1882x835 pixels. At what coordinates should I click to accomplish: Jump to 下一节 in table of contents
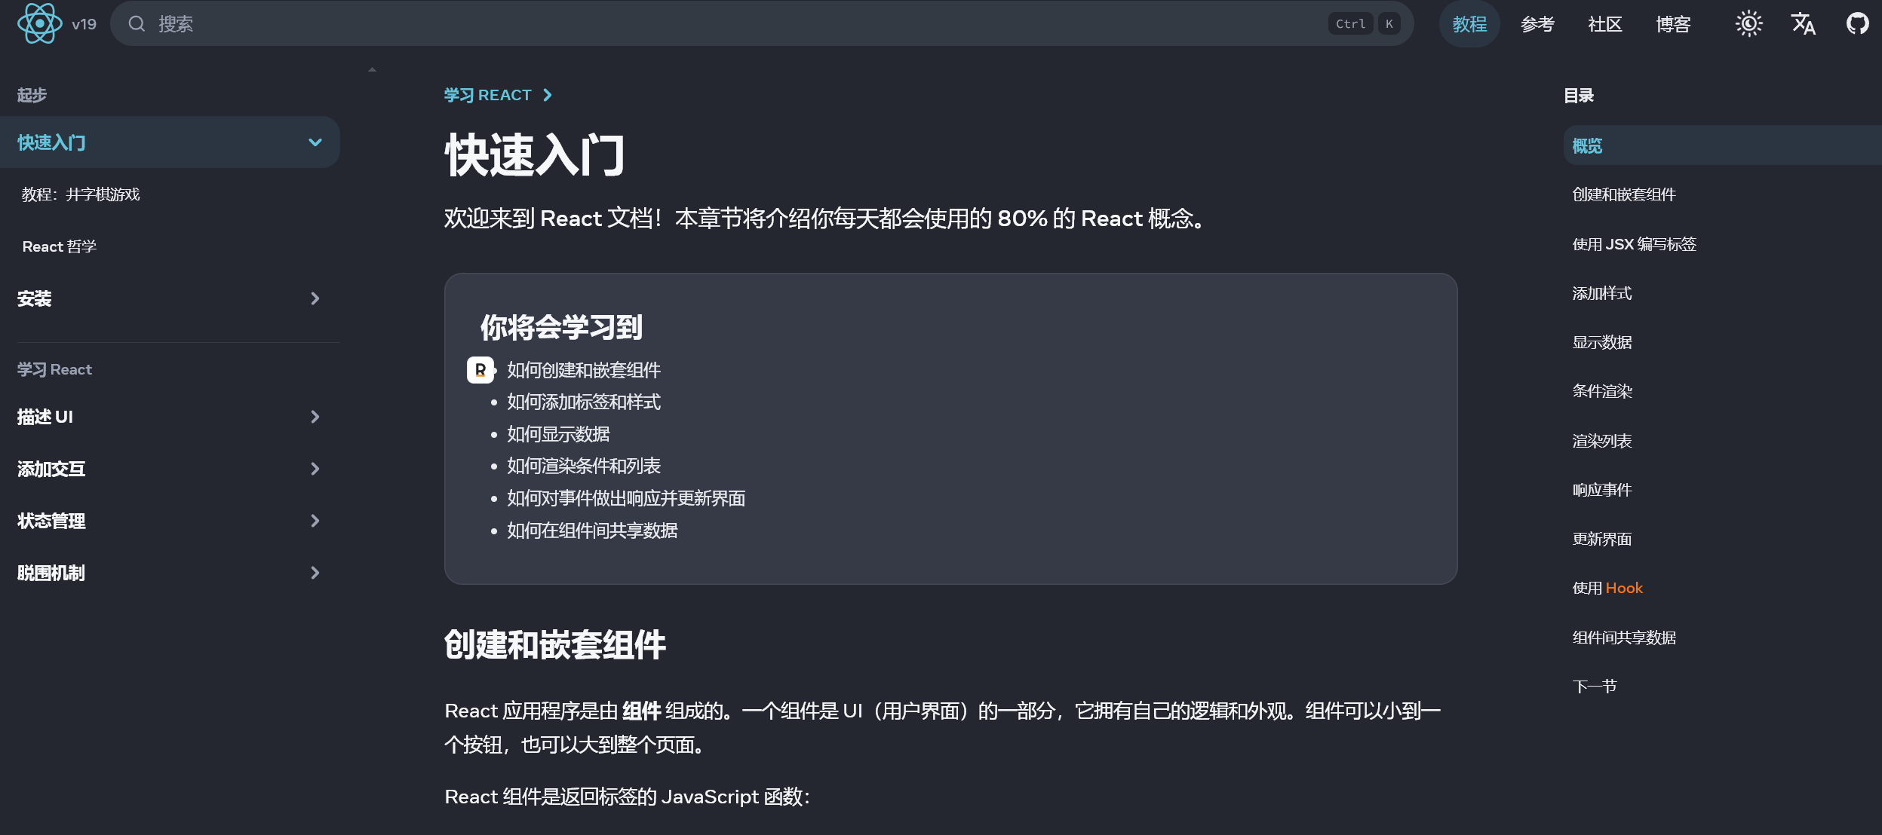(1595, 687)
